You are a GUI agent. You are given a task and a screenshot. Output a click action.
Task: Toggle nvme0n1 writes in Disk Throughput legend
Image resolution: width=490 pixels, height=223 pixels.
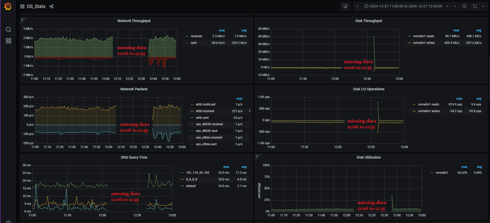tap(424, 43)
